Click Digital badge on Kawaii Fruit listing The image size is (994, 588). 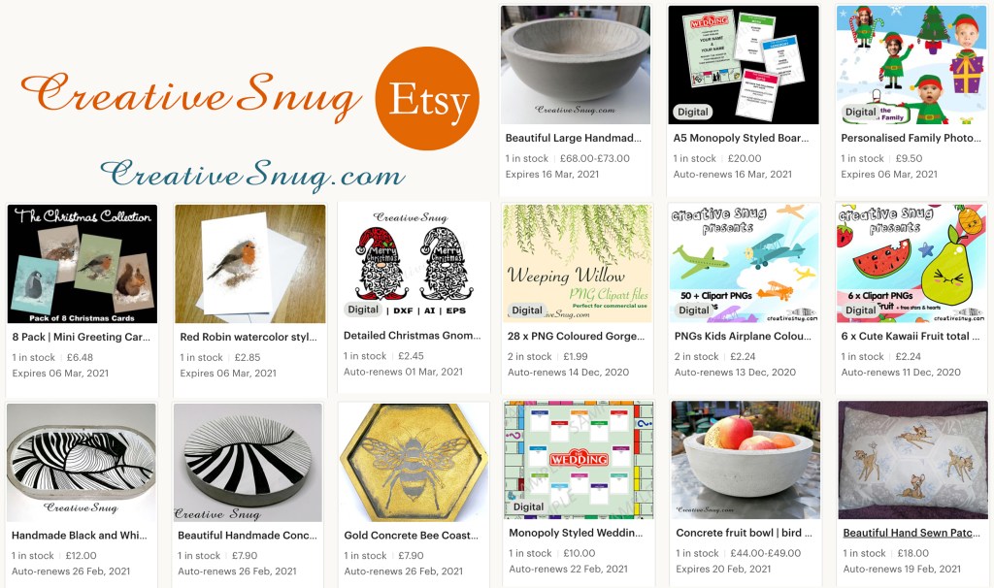[x=860, y=310]
